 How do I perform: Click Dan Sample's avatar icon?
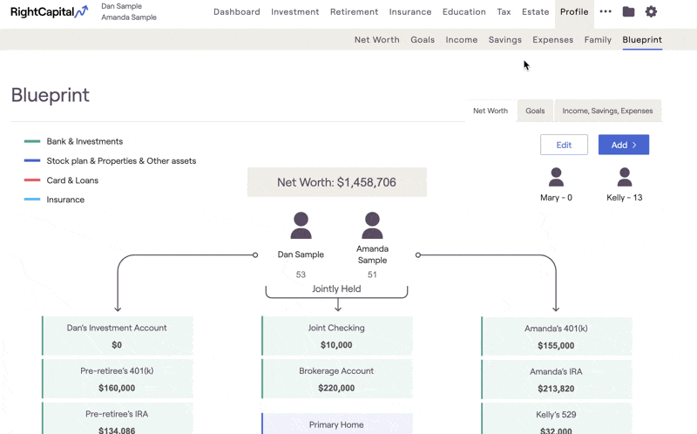tap(301, 226)
